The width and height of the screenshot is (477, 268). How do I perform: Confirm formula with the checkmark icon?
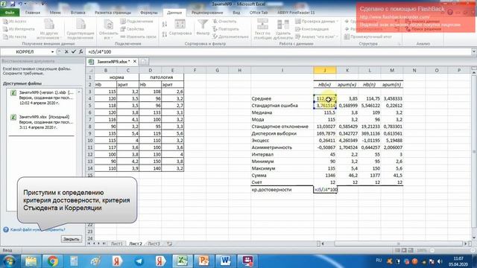tap(74, 52)
